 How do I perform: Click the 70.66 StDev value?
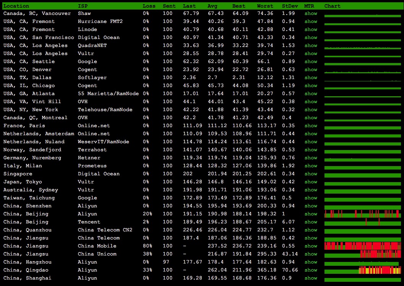click(x=290, y=270)
